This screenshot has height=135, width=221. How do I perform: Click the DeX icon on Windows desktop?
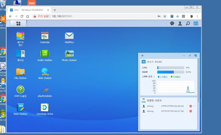[x=32, y=3]
